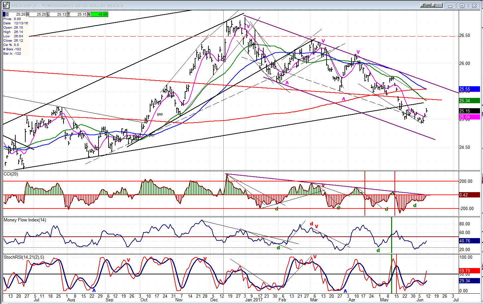Click the Mar label on the date axis

[x=314, y=300]
